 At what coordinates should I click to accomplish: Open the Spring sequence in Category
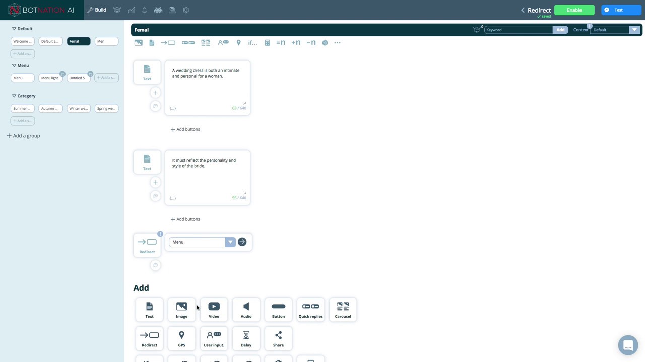106,108
